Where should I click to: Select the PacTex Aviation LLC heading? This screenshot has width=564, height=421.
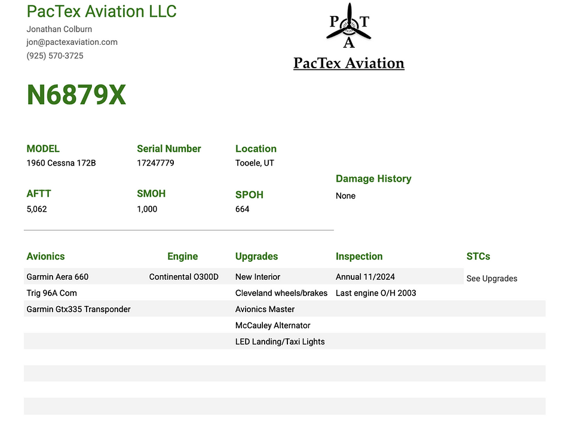tap(102, 11)
